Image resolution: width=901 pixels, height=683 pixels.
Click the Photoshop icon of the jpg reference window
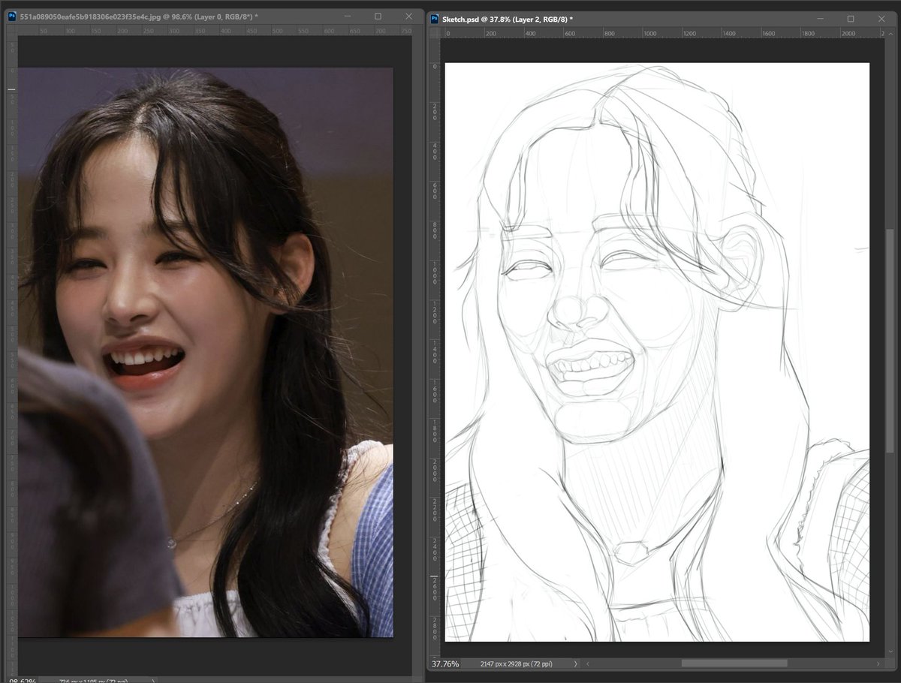[12, 16]
